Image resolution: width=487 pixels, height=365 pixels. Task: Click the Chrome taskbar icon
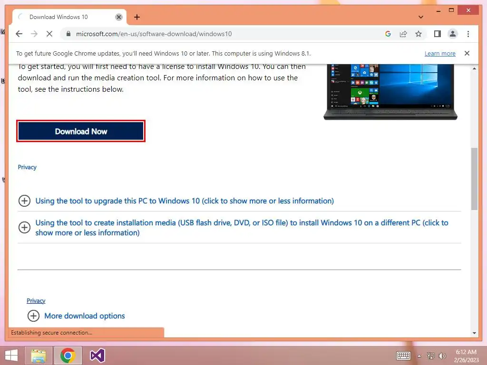[x=68, y=355]
